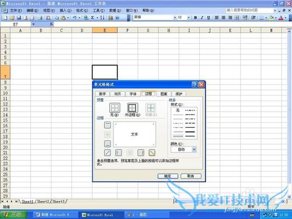
Task: Click the Bold B formatting icon
Action: pos(196,18)
